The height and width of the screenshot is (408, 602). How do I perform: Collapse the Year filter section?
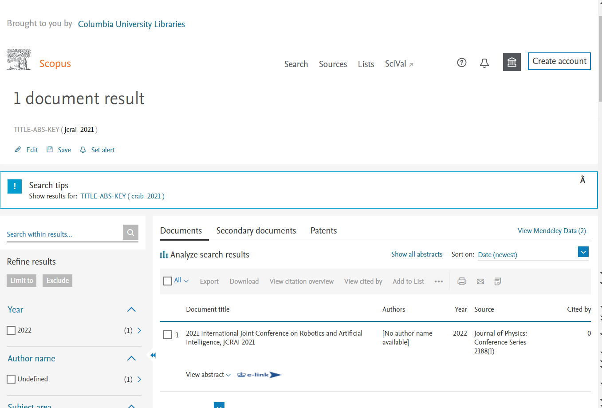coord(131,309)
